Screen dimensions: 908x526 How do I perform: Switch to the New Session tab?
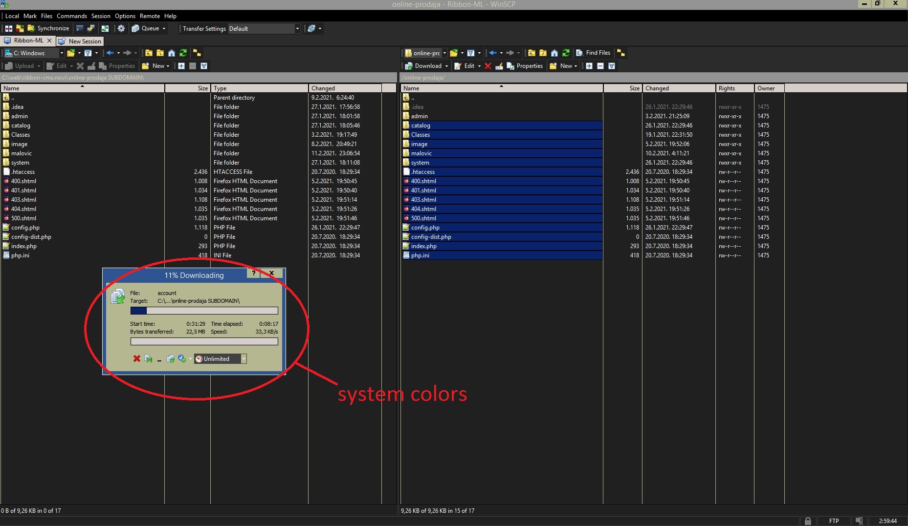pos(80,42)
